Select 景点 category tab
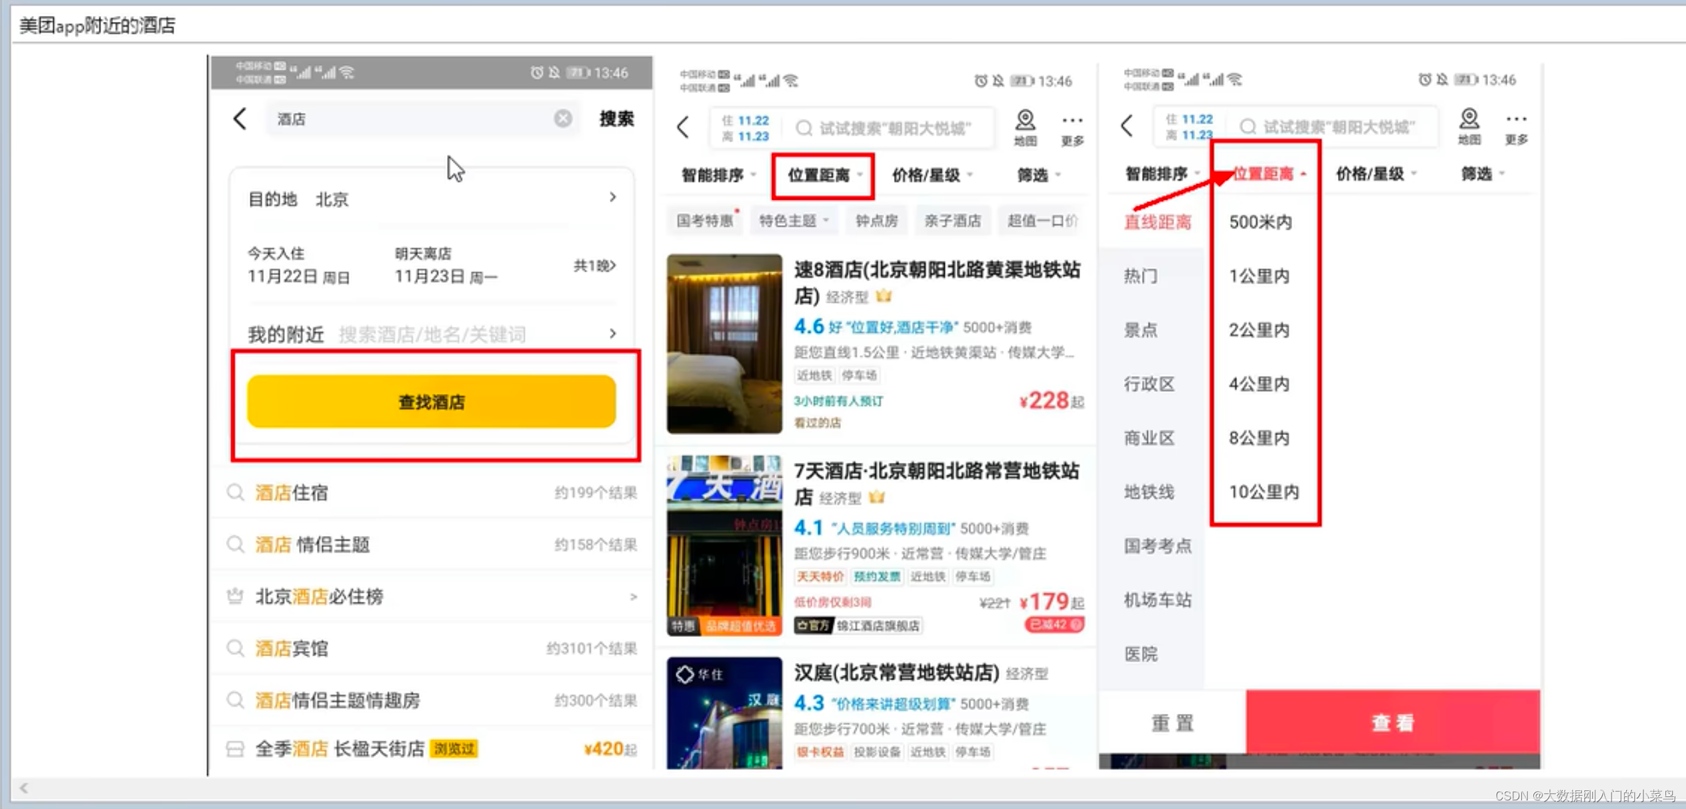This screenshot has width=1686, height=809. click(x=1141, y=329)
